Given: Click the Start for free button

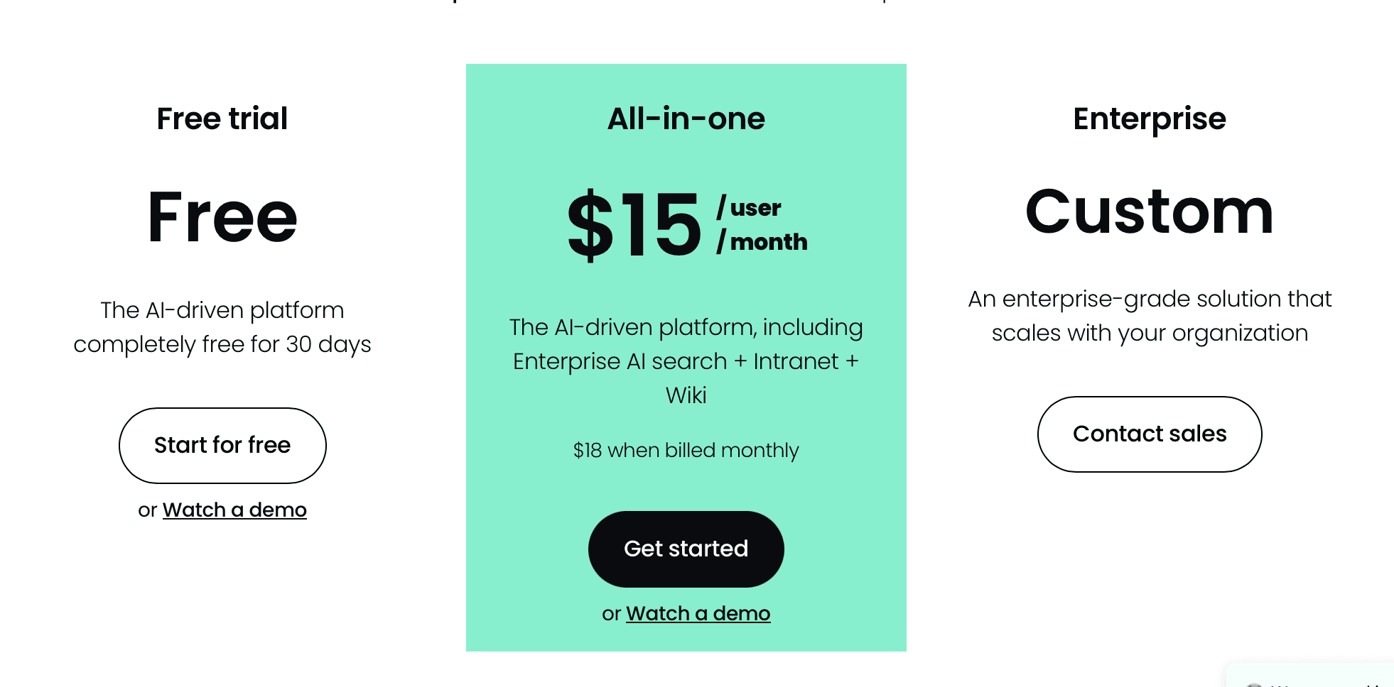Looking at the screenshot, I should (x=222, y=445).
